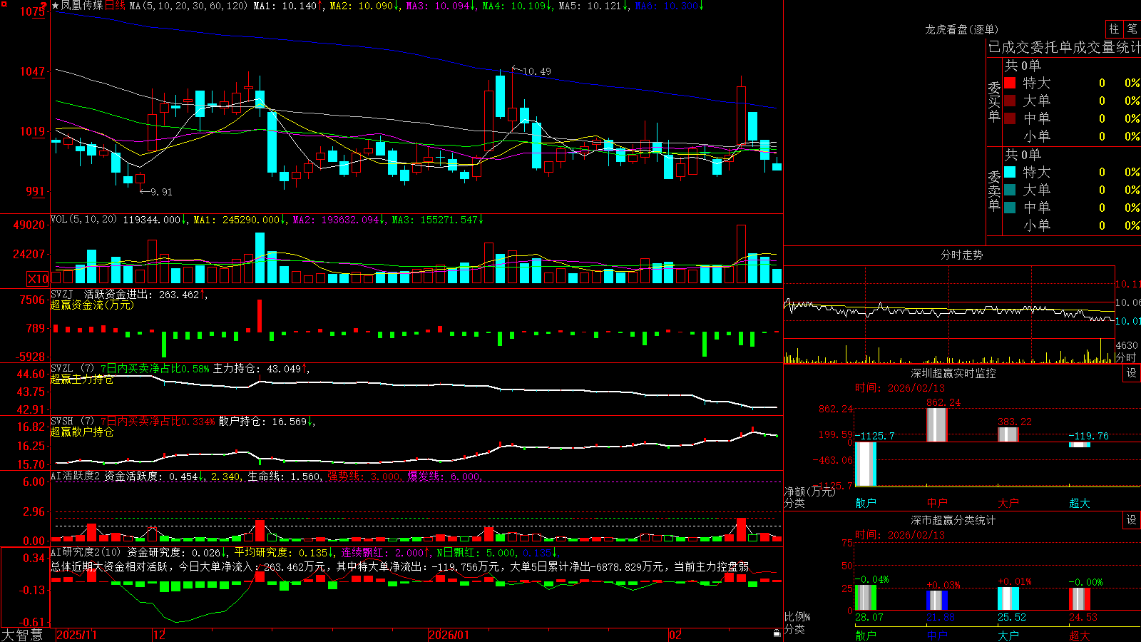Click the 862.24 中户 net amount bar

pos(937,425)
